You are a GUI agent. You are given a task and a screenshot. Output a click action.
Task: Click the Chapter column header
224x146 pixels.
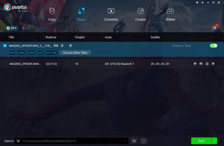point(80,37)
